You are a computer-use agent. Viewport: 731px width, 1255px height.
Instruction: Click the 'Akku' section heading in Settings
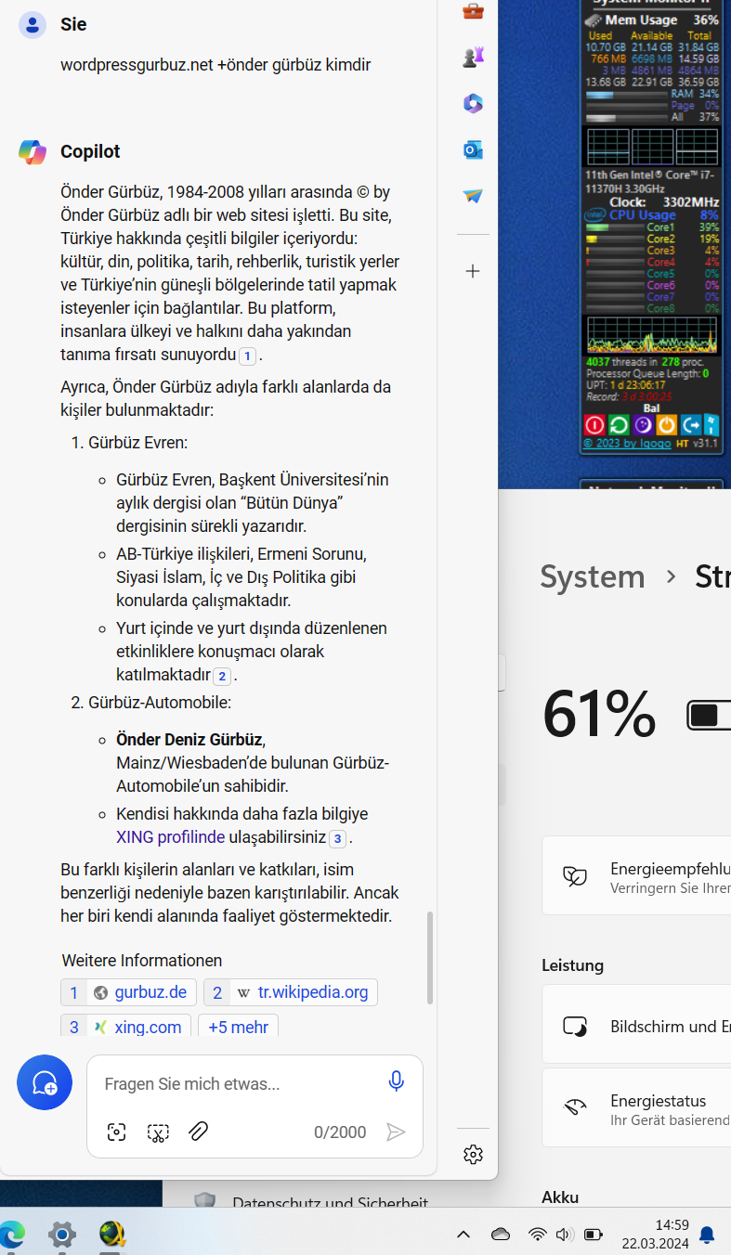click(560, 1197)
